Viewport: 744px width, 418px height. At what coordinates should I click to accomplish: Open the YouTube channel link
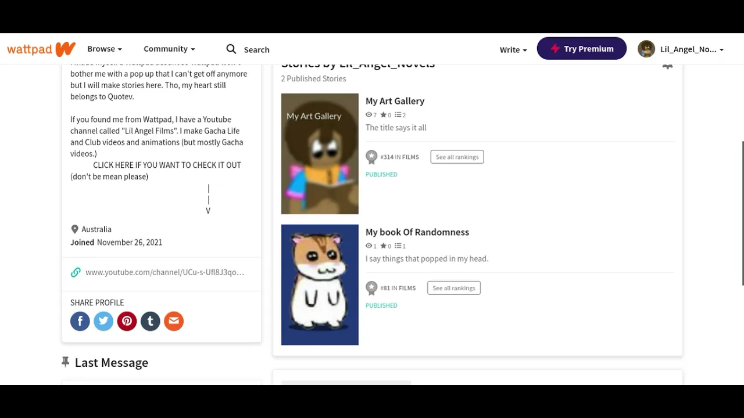164,272
